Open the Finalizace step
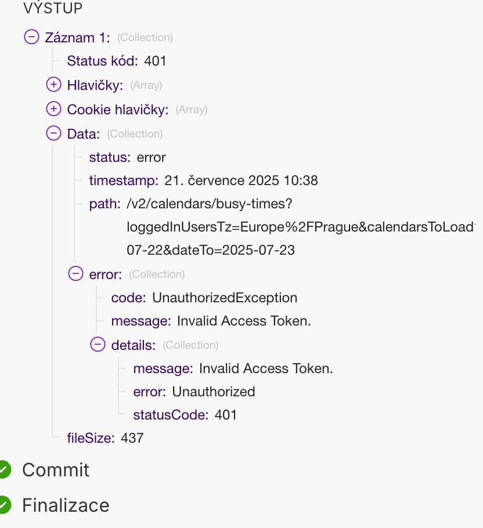Viewport: 483px width, 528px height. (x=66, y=505)
